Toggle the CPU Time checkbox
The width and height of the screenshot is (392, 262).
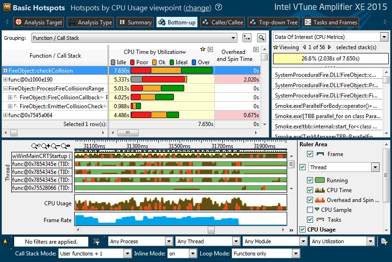[310, 190]
